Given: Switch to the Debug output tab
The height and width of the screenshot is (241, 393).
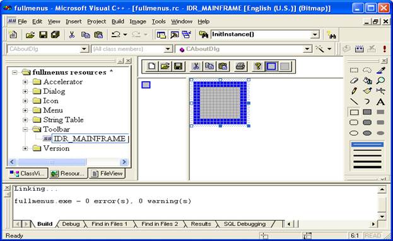Looking at the screenshot, I should click(71, 224).
